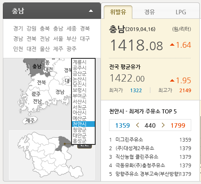Click the lowest price 1359 value
201x184 pixels.
[x=123, y=126]
